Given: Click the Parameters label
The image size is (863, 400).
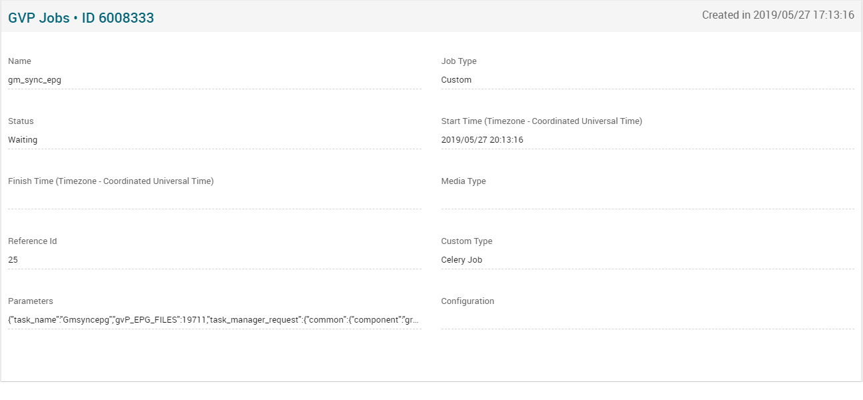Looking at the screenshot, I should 31,301.
